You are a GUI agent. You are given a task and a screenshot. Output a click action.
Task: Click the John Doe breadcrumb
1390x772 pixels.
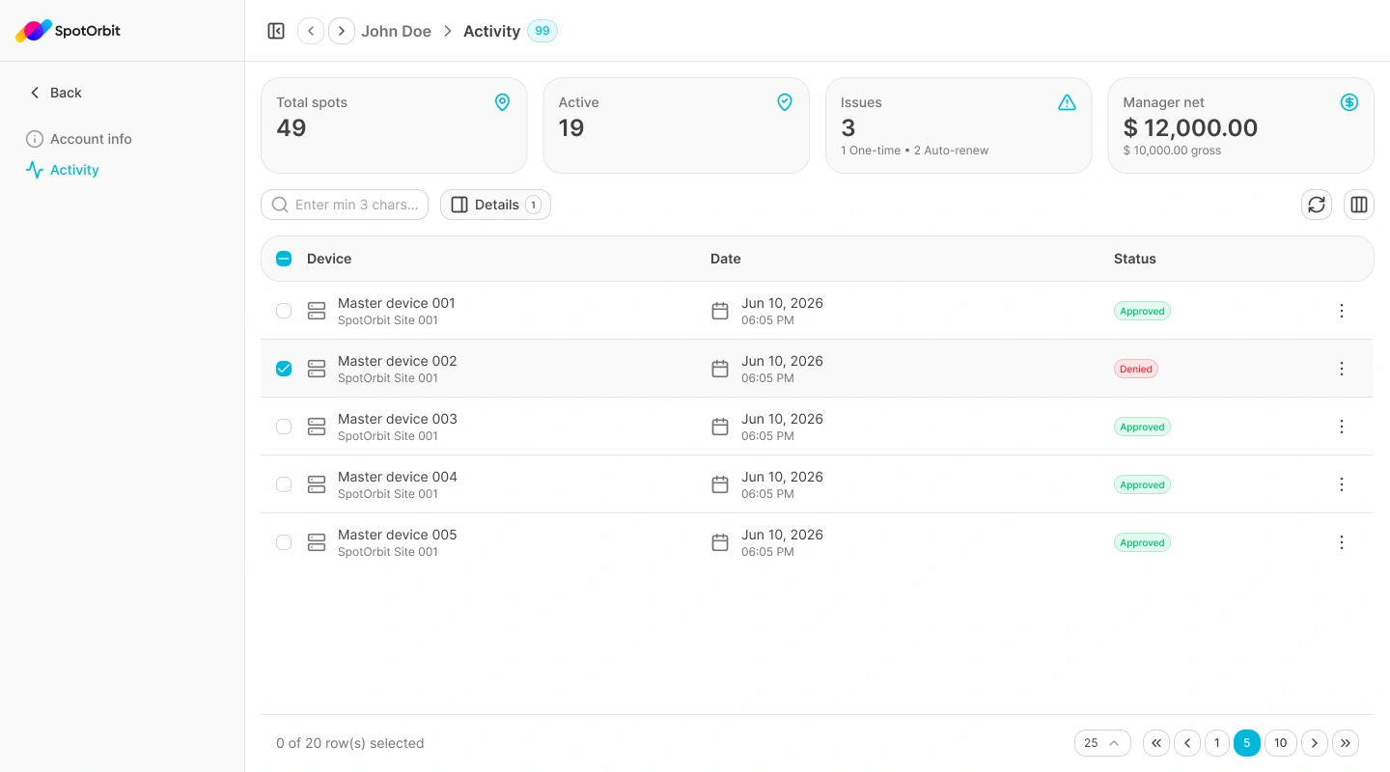(396, 31)
